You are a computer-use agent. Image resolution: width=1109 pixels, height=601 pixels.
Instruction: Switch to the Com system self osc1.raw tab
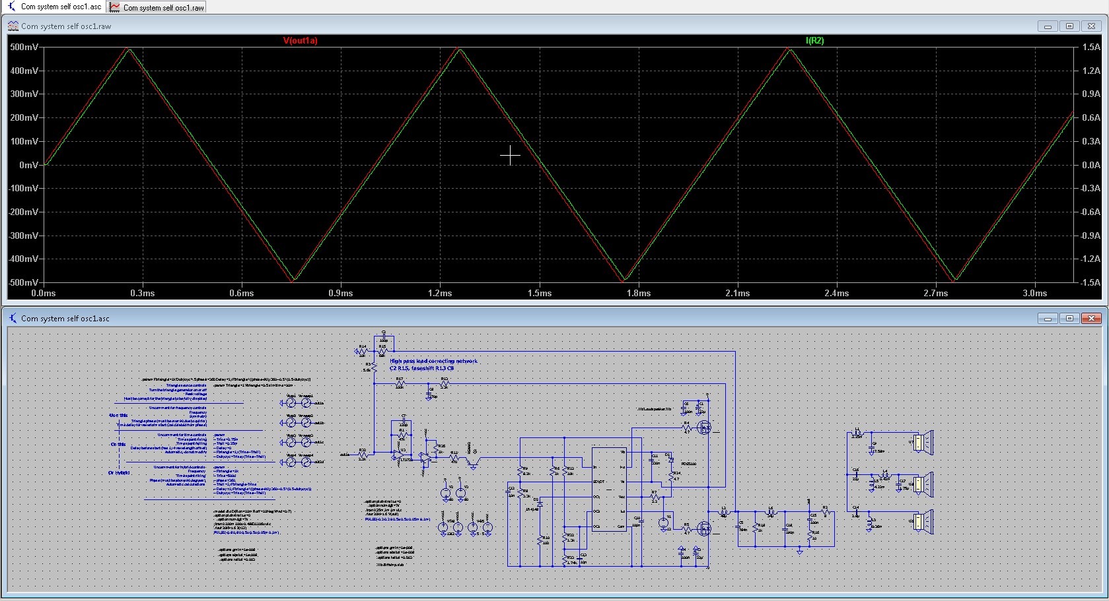click(x=157, y=7)
